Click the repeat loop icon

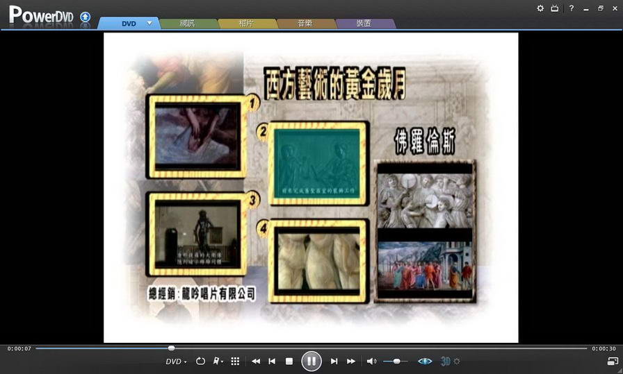tap(201, 362)
